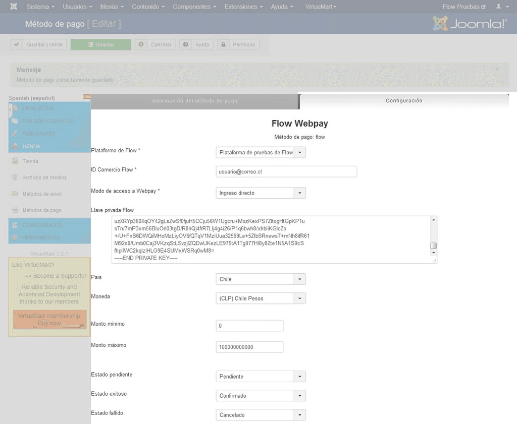Image resolution: width=517 pixels, height=424 pixels.
Task: Open the Estado pendiente dropdown
Action: (261, 377)
